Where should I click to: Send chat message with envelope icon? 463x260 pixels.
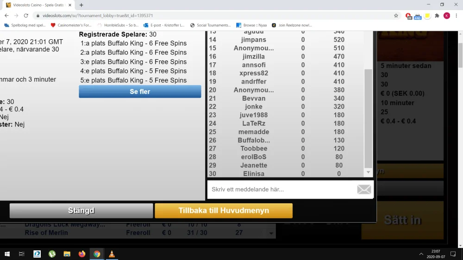pos(364,189)
